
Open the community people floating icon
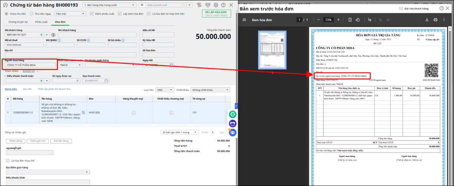click(x=233, y=132)
